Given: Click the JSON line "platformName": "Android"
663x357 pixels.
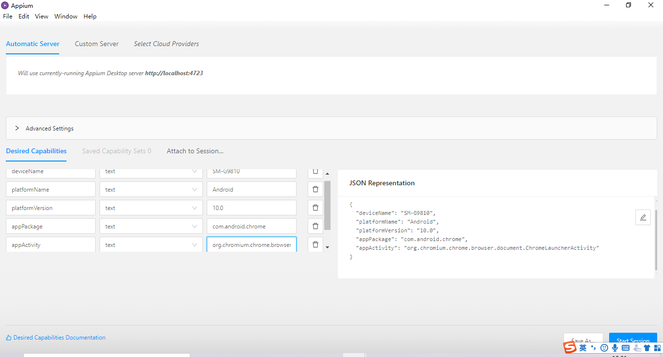Looking at the screenshot, I should 398,222.
